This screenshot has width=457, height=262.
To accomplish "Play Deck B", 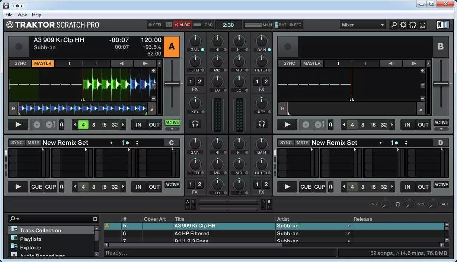I will (x=287, y=125).
